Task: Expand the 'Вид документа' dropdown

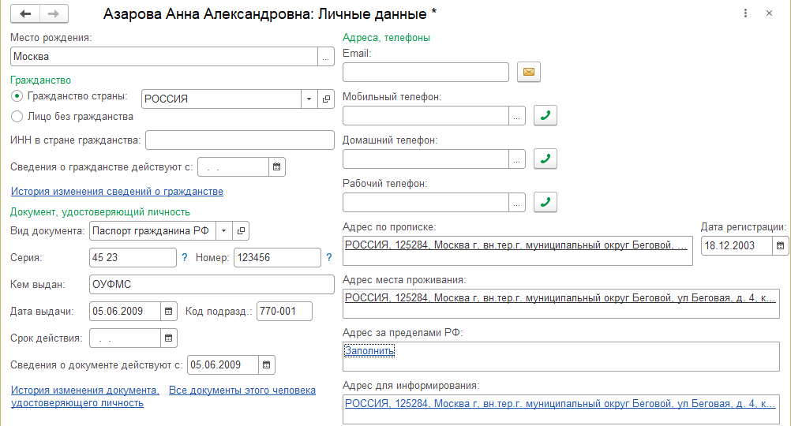Action: point(224,230)
